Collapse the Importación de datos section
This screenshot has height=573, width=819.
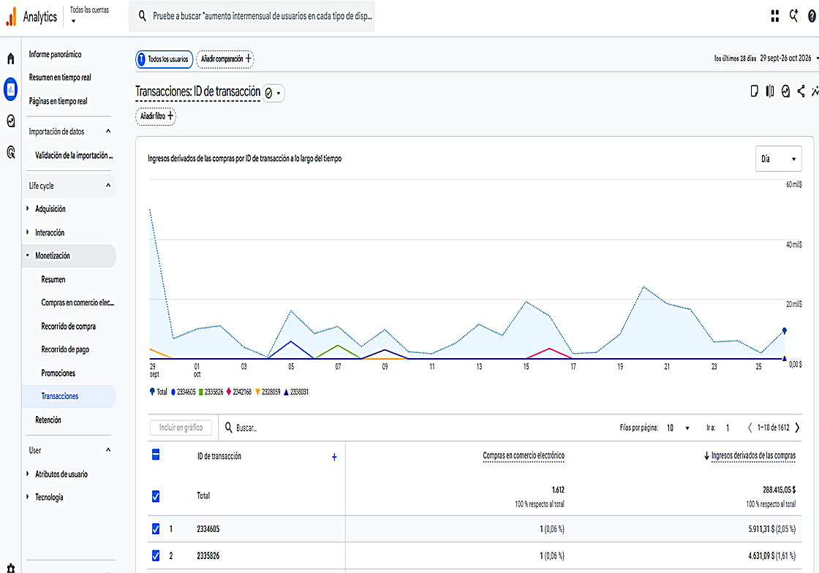(108, 131)
